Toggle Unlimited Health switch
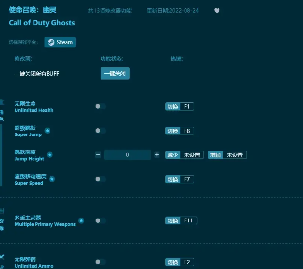303x269 pixels. [x=101, y=106]
